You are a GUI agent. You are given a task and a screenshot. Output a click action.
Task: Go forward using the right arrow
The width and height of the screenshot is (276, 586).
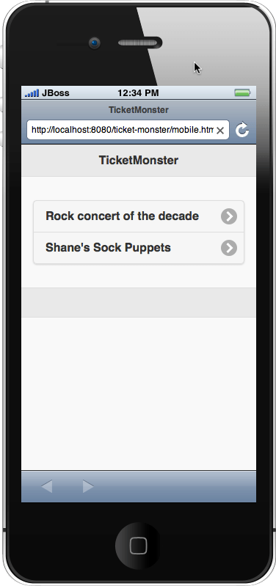point(88,486)
